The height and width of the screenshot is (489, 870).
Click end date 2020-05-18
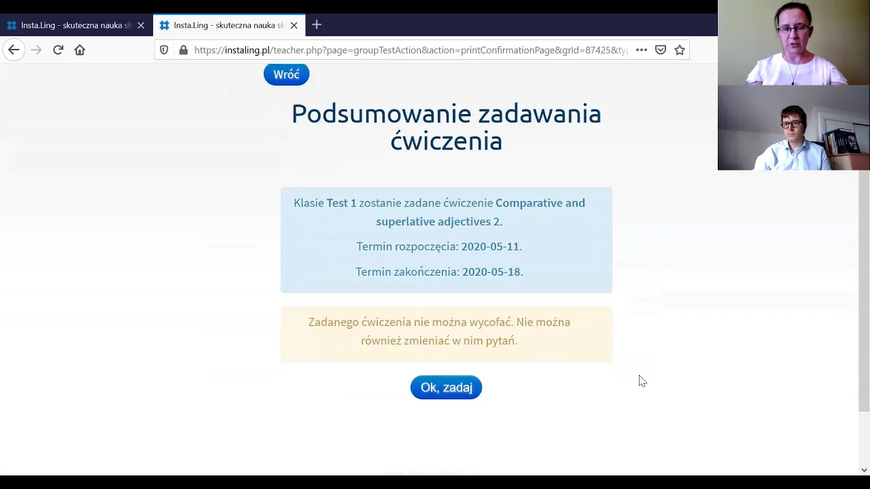tap(491, 272)
